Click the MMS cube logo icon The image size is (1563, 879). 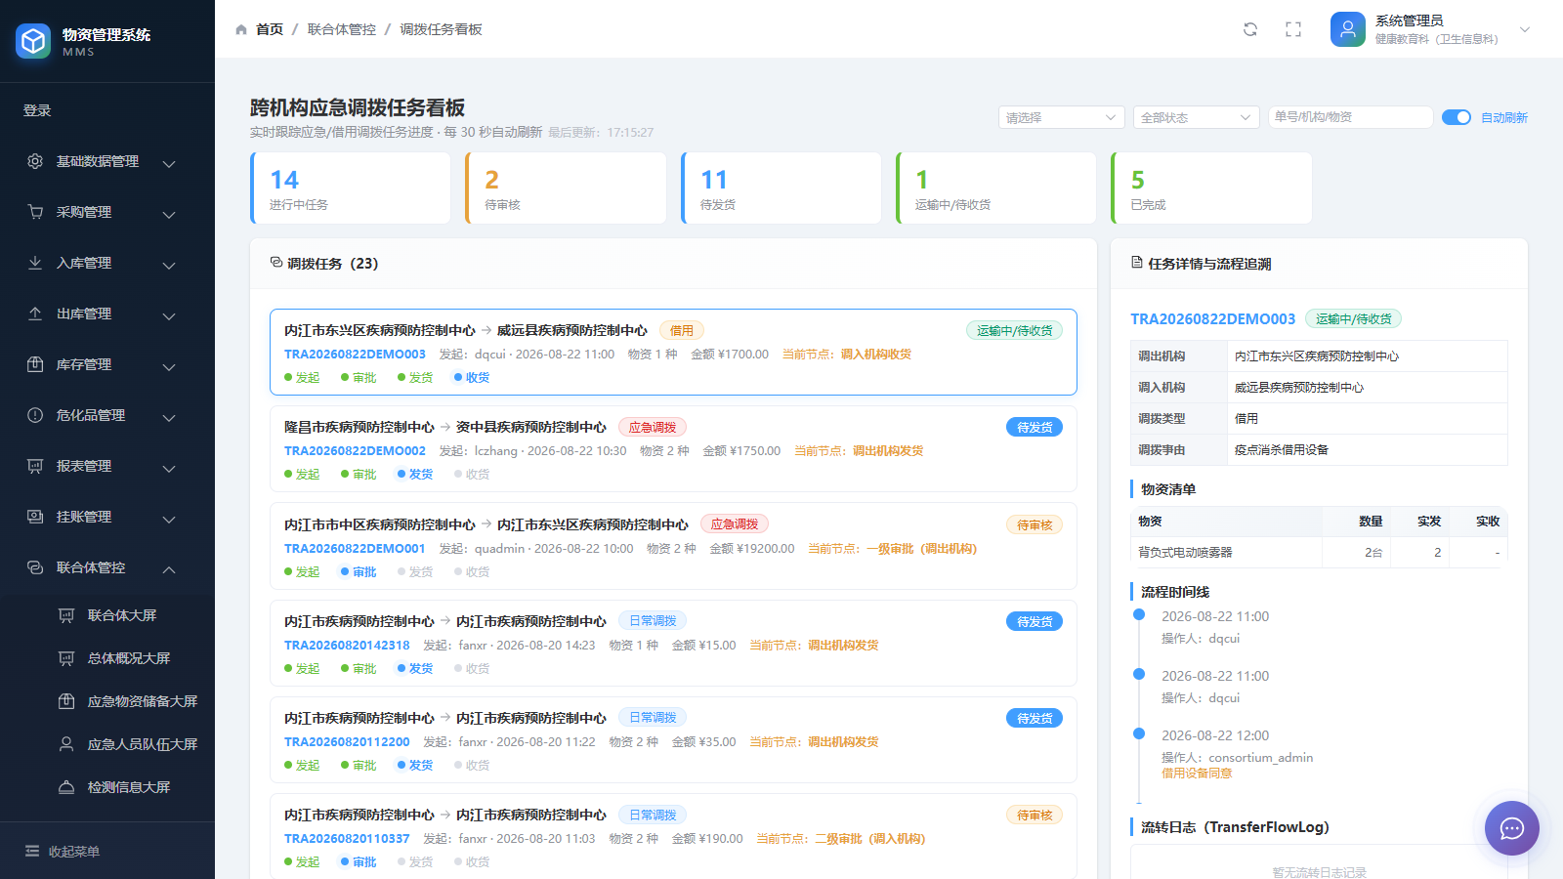(x=33, y=41)
